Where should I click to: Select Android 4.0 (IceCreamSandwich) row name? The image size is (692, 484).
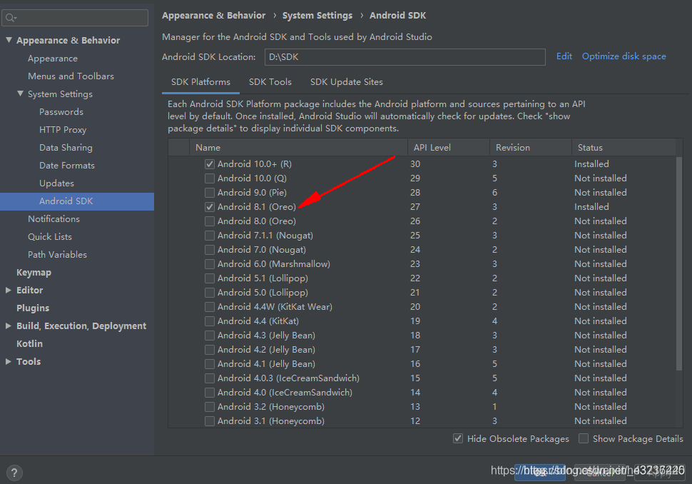[x=285, y=393]
